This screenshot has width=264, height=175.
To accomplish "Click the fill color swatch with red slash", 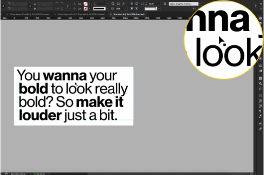I will point(86,4).
